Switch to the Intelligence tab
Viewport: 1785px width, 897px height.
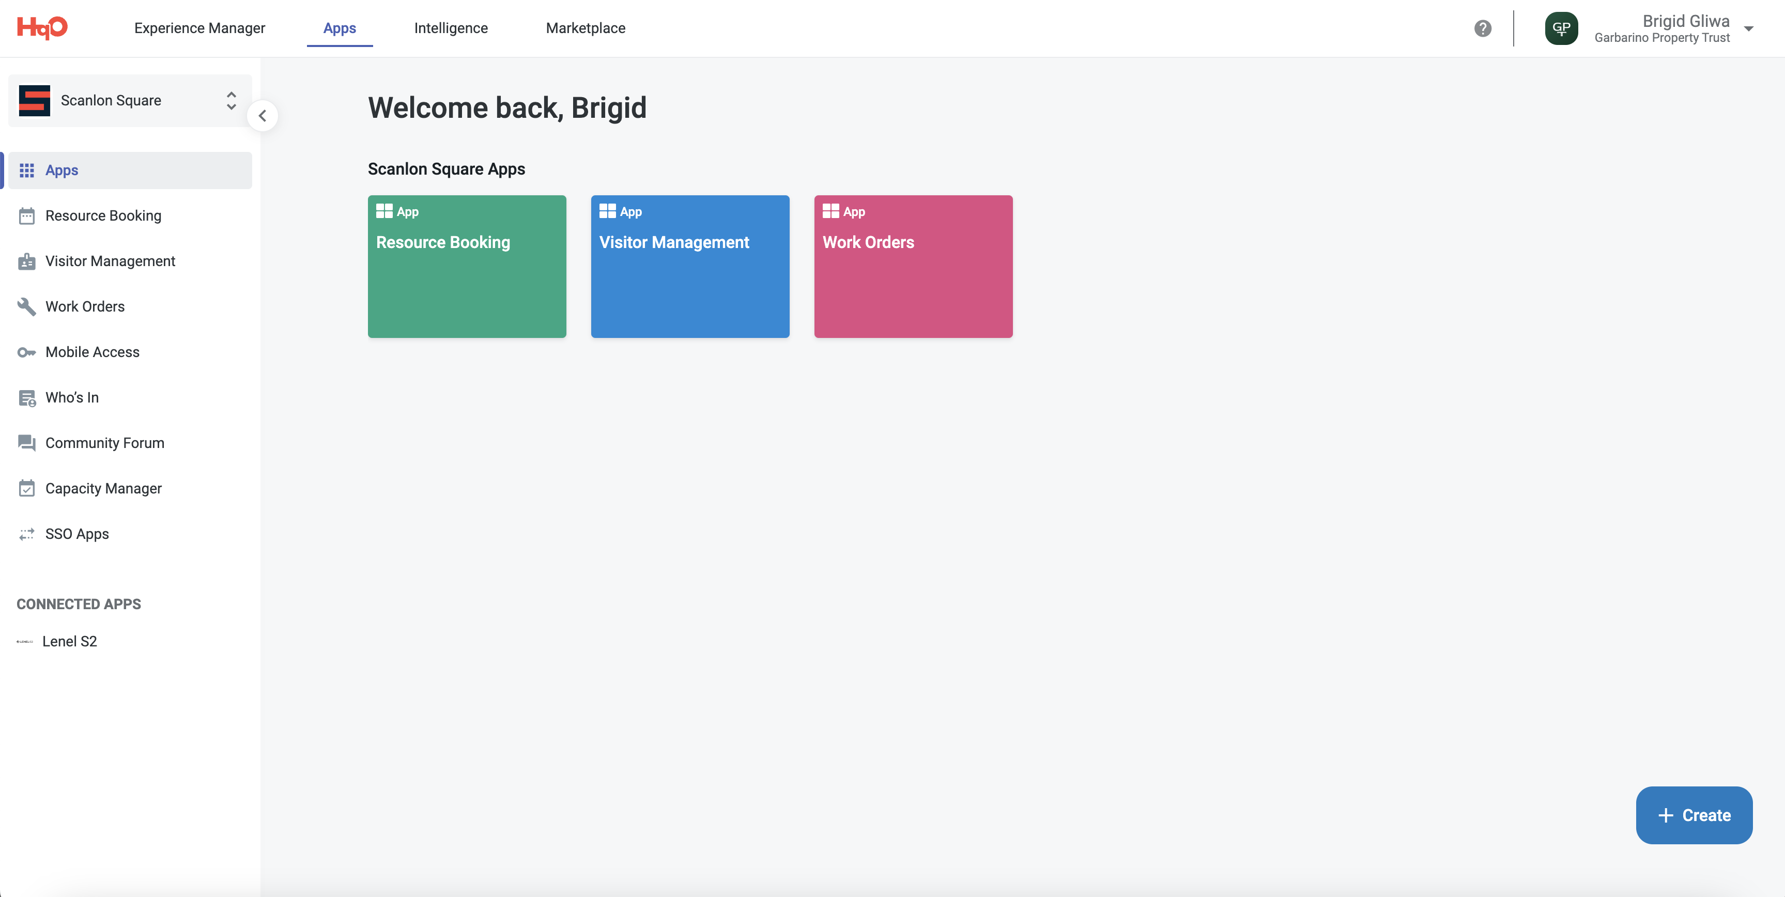point(451,28)
